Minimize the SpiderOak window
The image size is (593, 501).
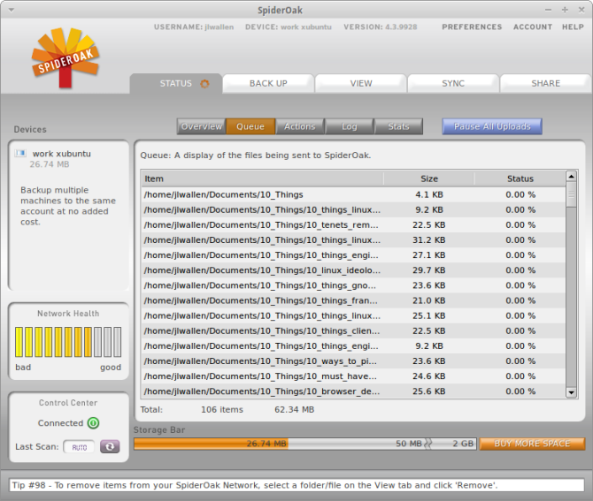[x=548, y=11]
